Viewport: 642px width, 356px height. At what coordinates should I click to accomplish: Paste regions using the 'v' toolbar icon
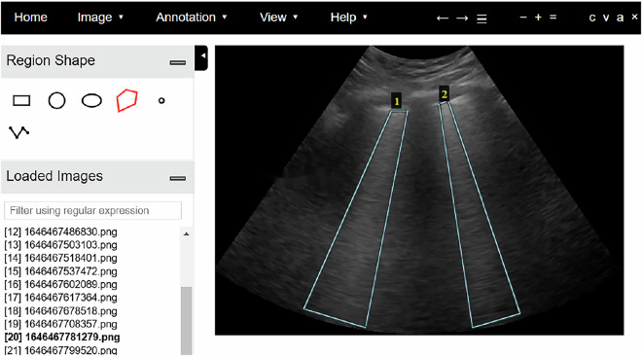coord(606,18)
